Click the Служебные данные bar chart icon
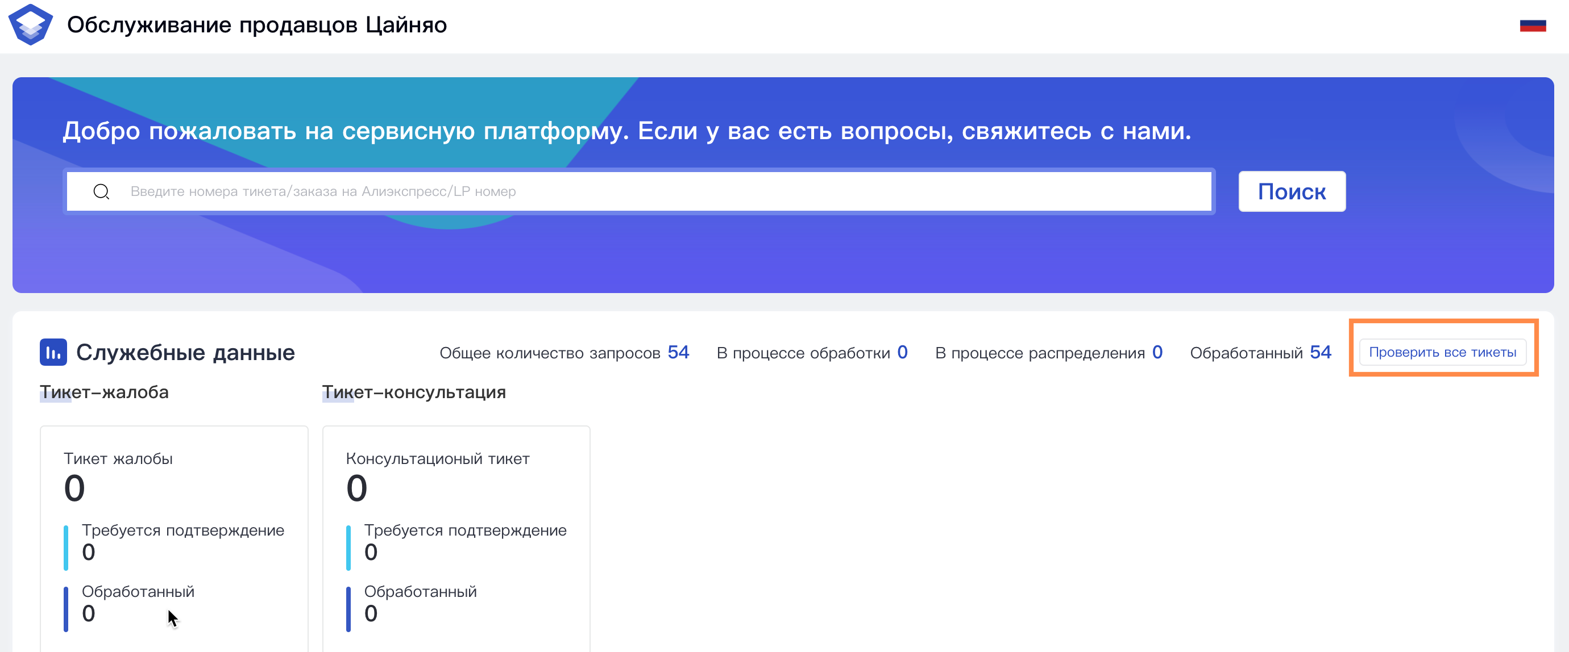Viewport: 1569px width, 652px height. (53, 353)
